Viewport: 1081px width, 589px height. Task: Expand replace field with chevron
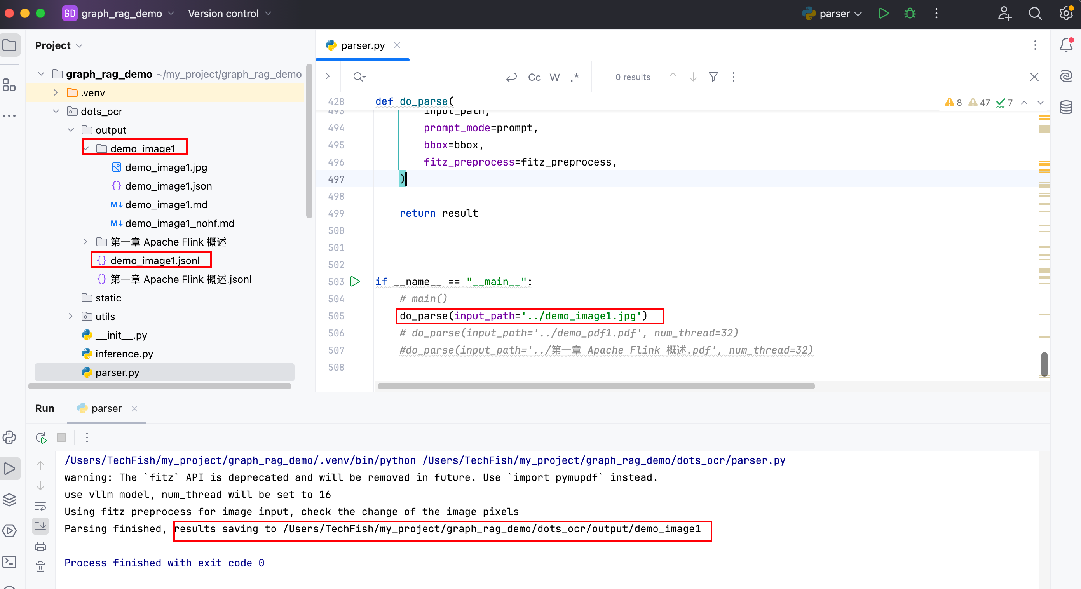pyautogui.click(x=327, y=77)
